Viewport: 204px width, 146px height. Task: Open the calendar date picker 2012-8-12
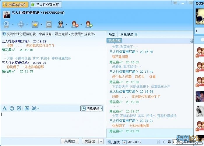(132, 142)
